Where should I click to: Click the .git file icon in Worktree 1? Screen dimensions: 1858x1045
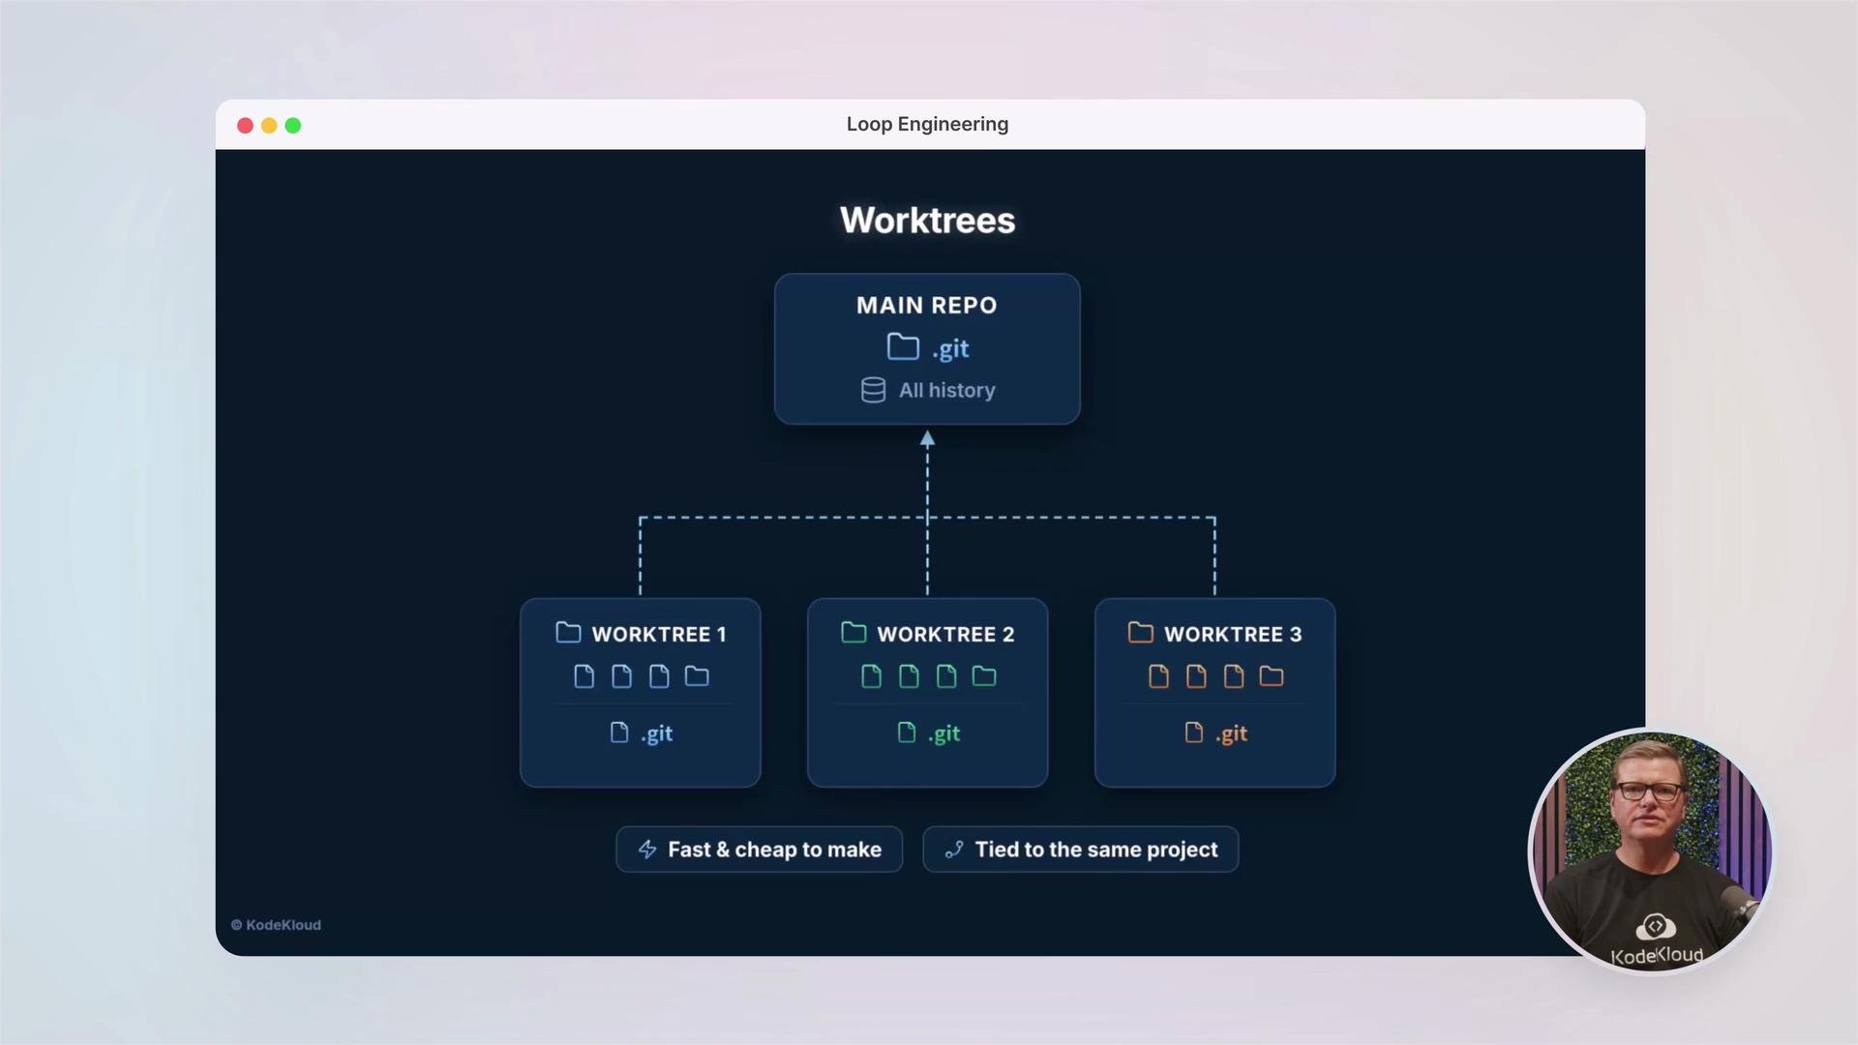[x=619, y=732]
